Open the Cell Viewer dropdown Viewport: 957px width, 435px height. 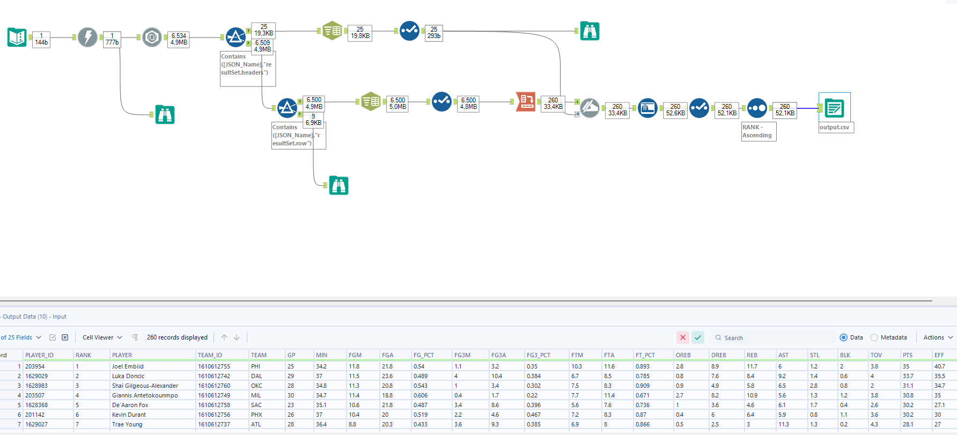coord(102,337)
